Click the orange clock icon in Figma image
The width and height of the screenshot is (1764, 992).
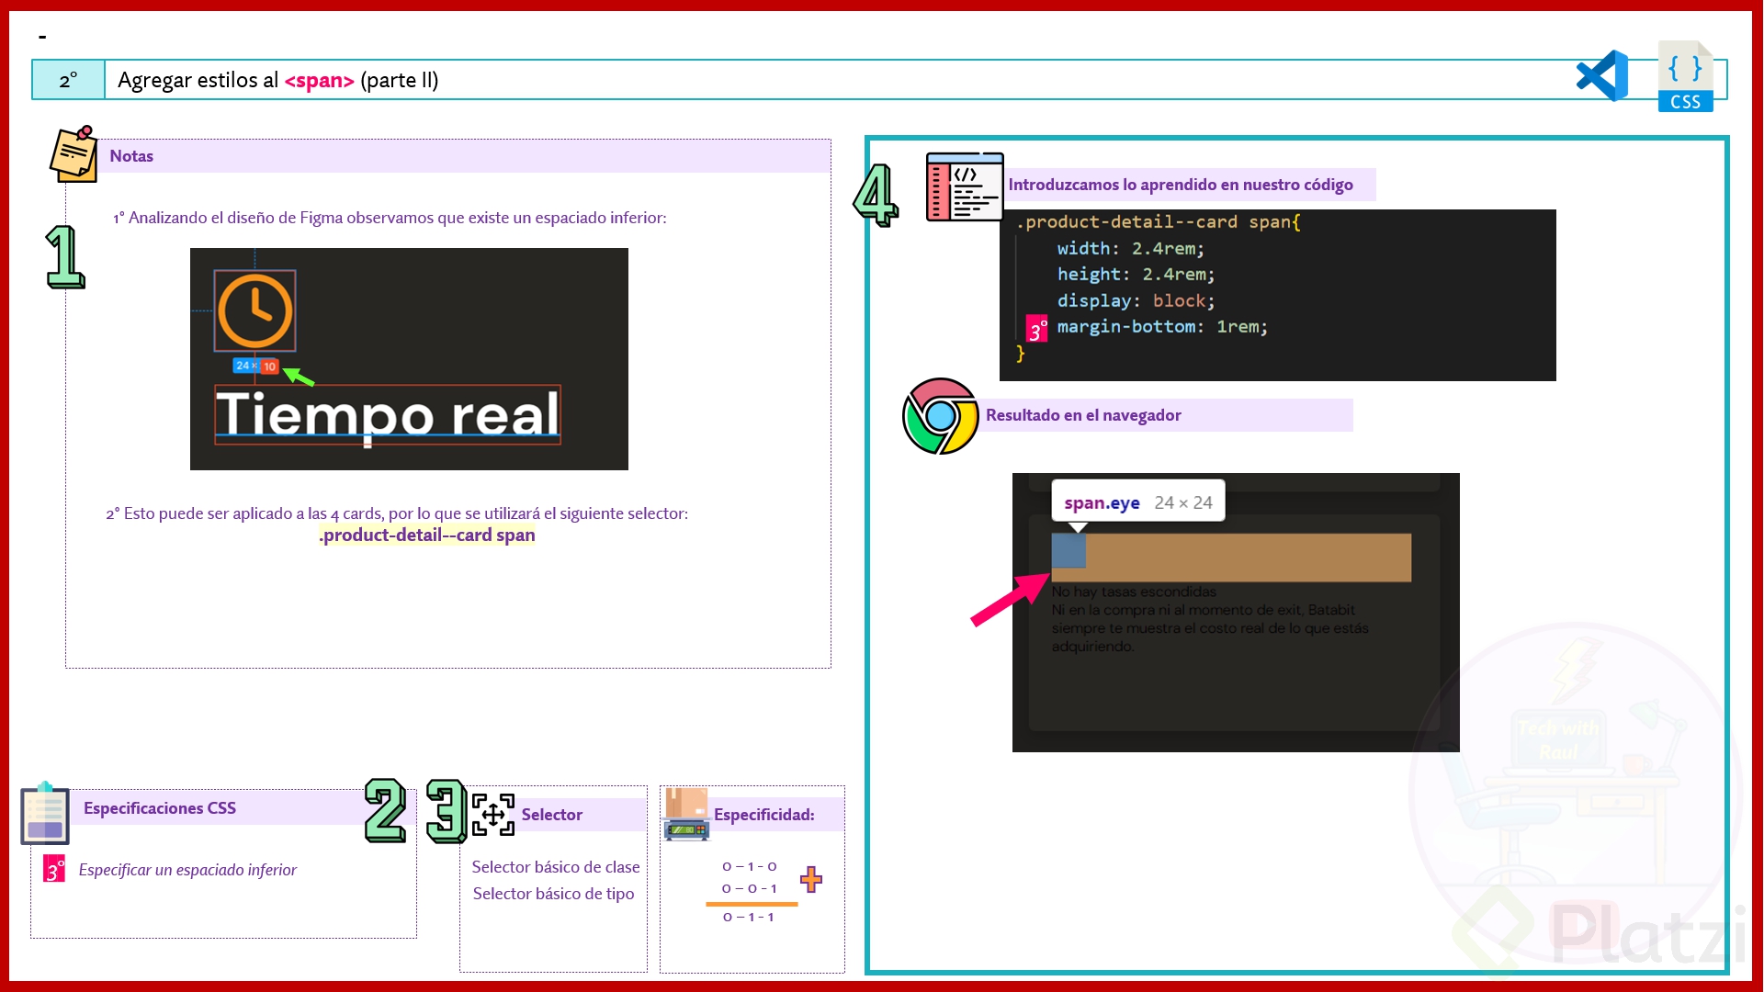point(255,311)
